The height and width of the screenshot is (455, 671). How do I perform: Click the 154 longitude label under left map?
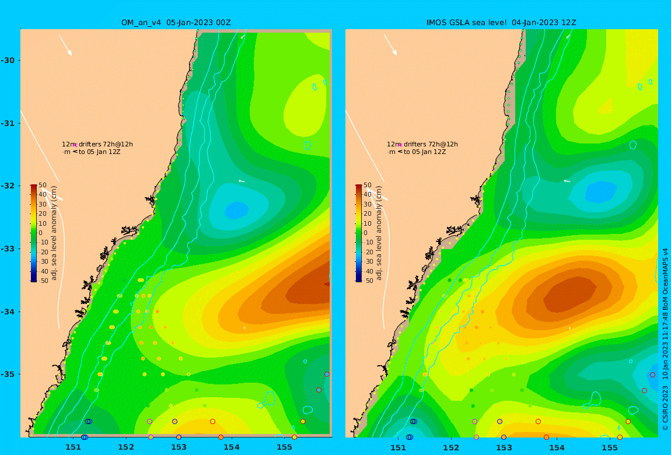[232, 447]
